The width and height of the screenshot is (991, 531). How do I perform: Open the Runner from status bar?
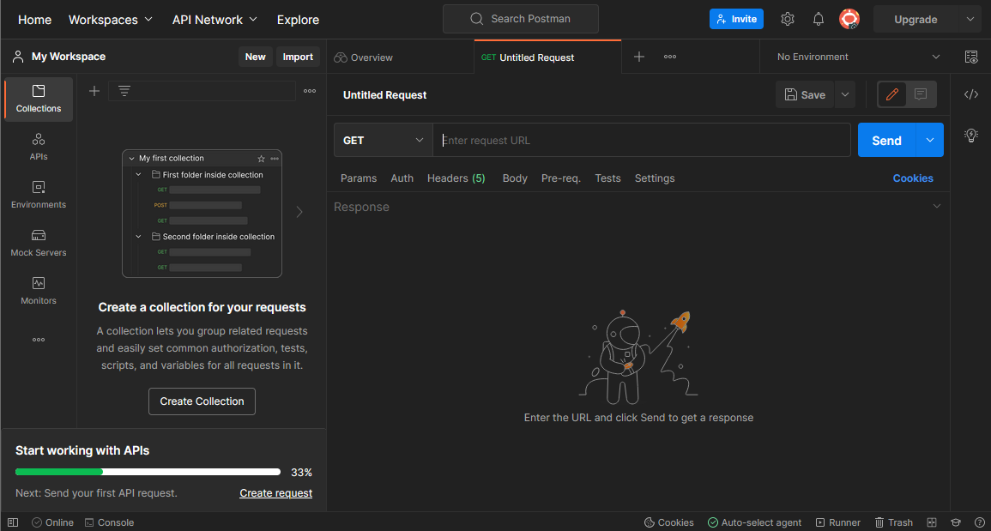coord(837,522)
